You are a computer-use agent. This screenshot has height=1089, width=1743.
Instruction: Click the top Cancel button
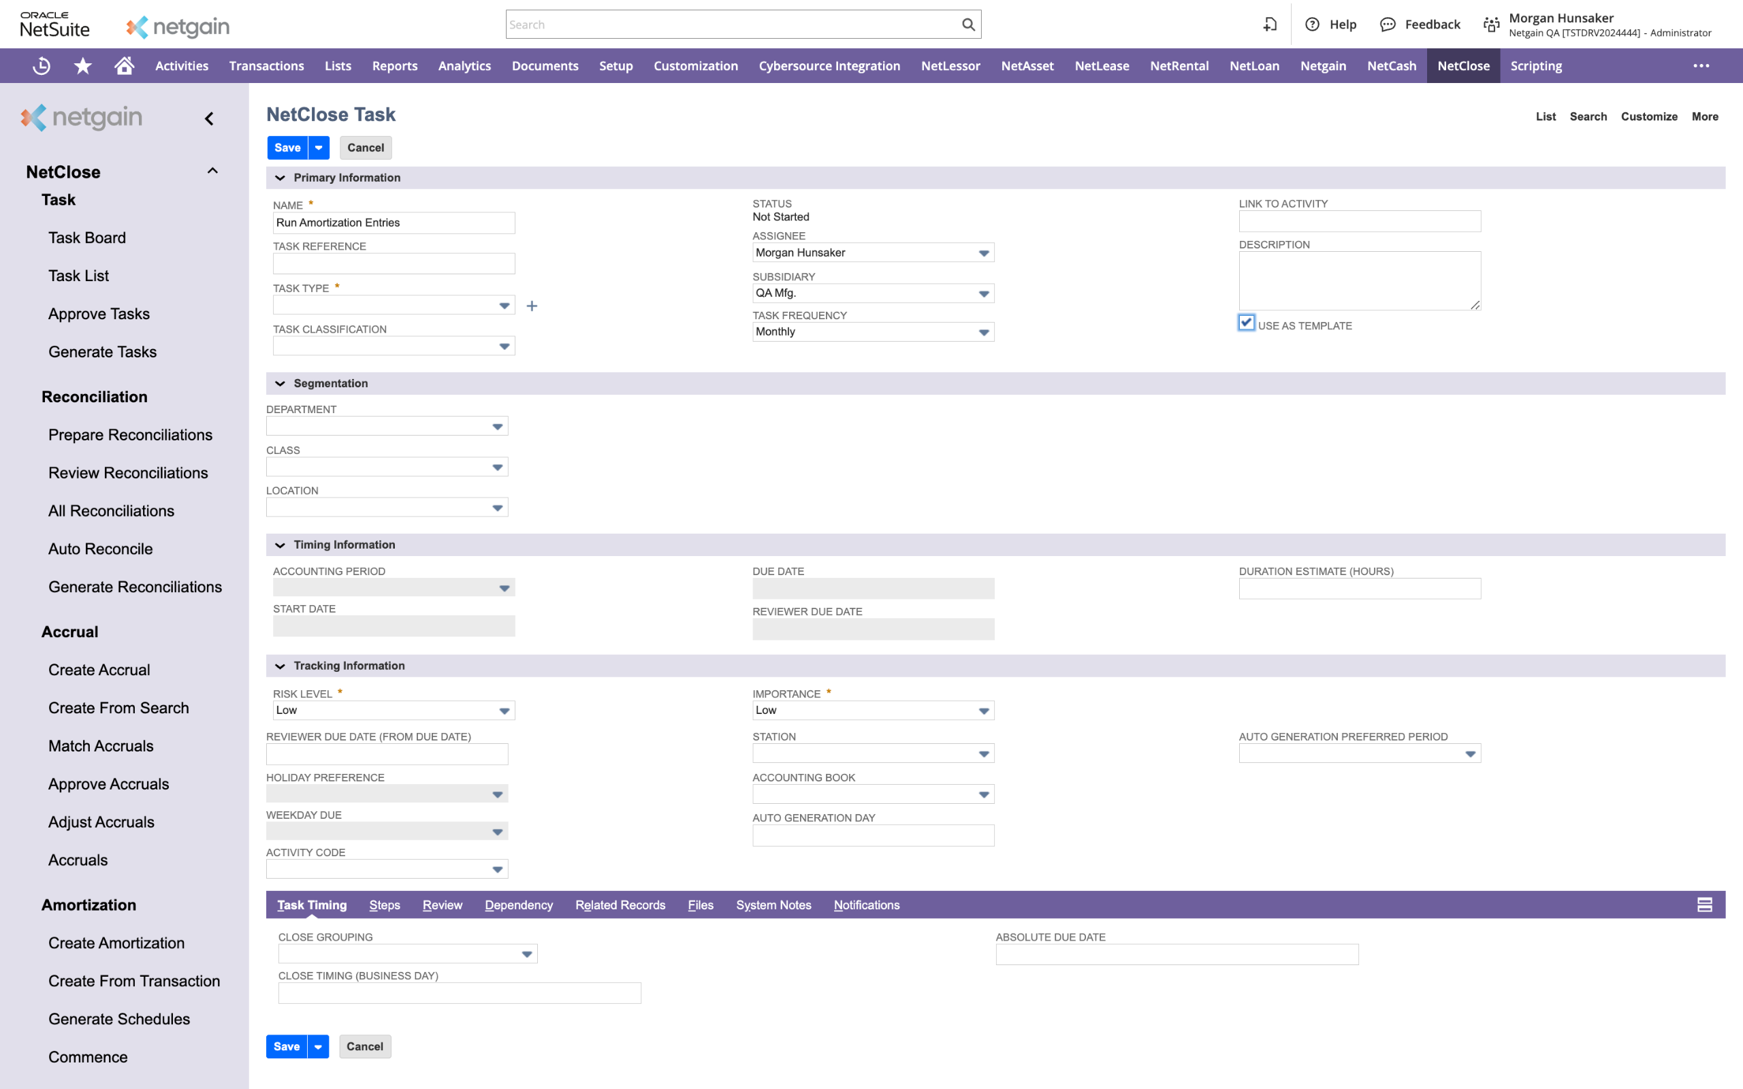point(365,148)
